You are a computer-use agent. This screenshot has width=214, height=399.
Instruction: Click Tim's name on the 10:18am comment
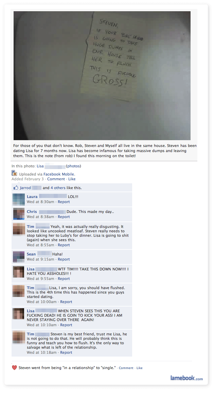[31, 334]
